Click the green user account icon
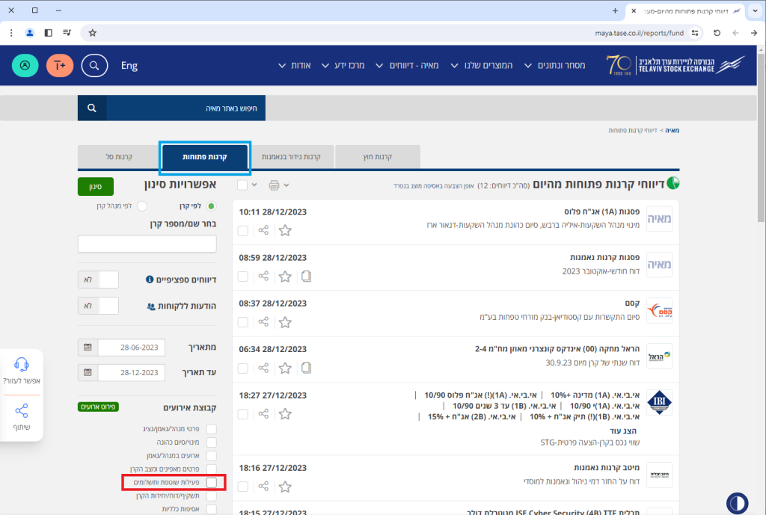This screenshot has height=515, width=766. coord(25,66)
